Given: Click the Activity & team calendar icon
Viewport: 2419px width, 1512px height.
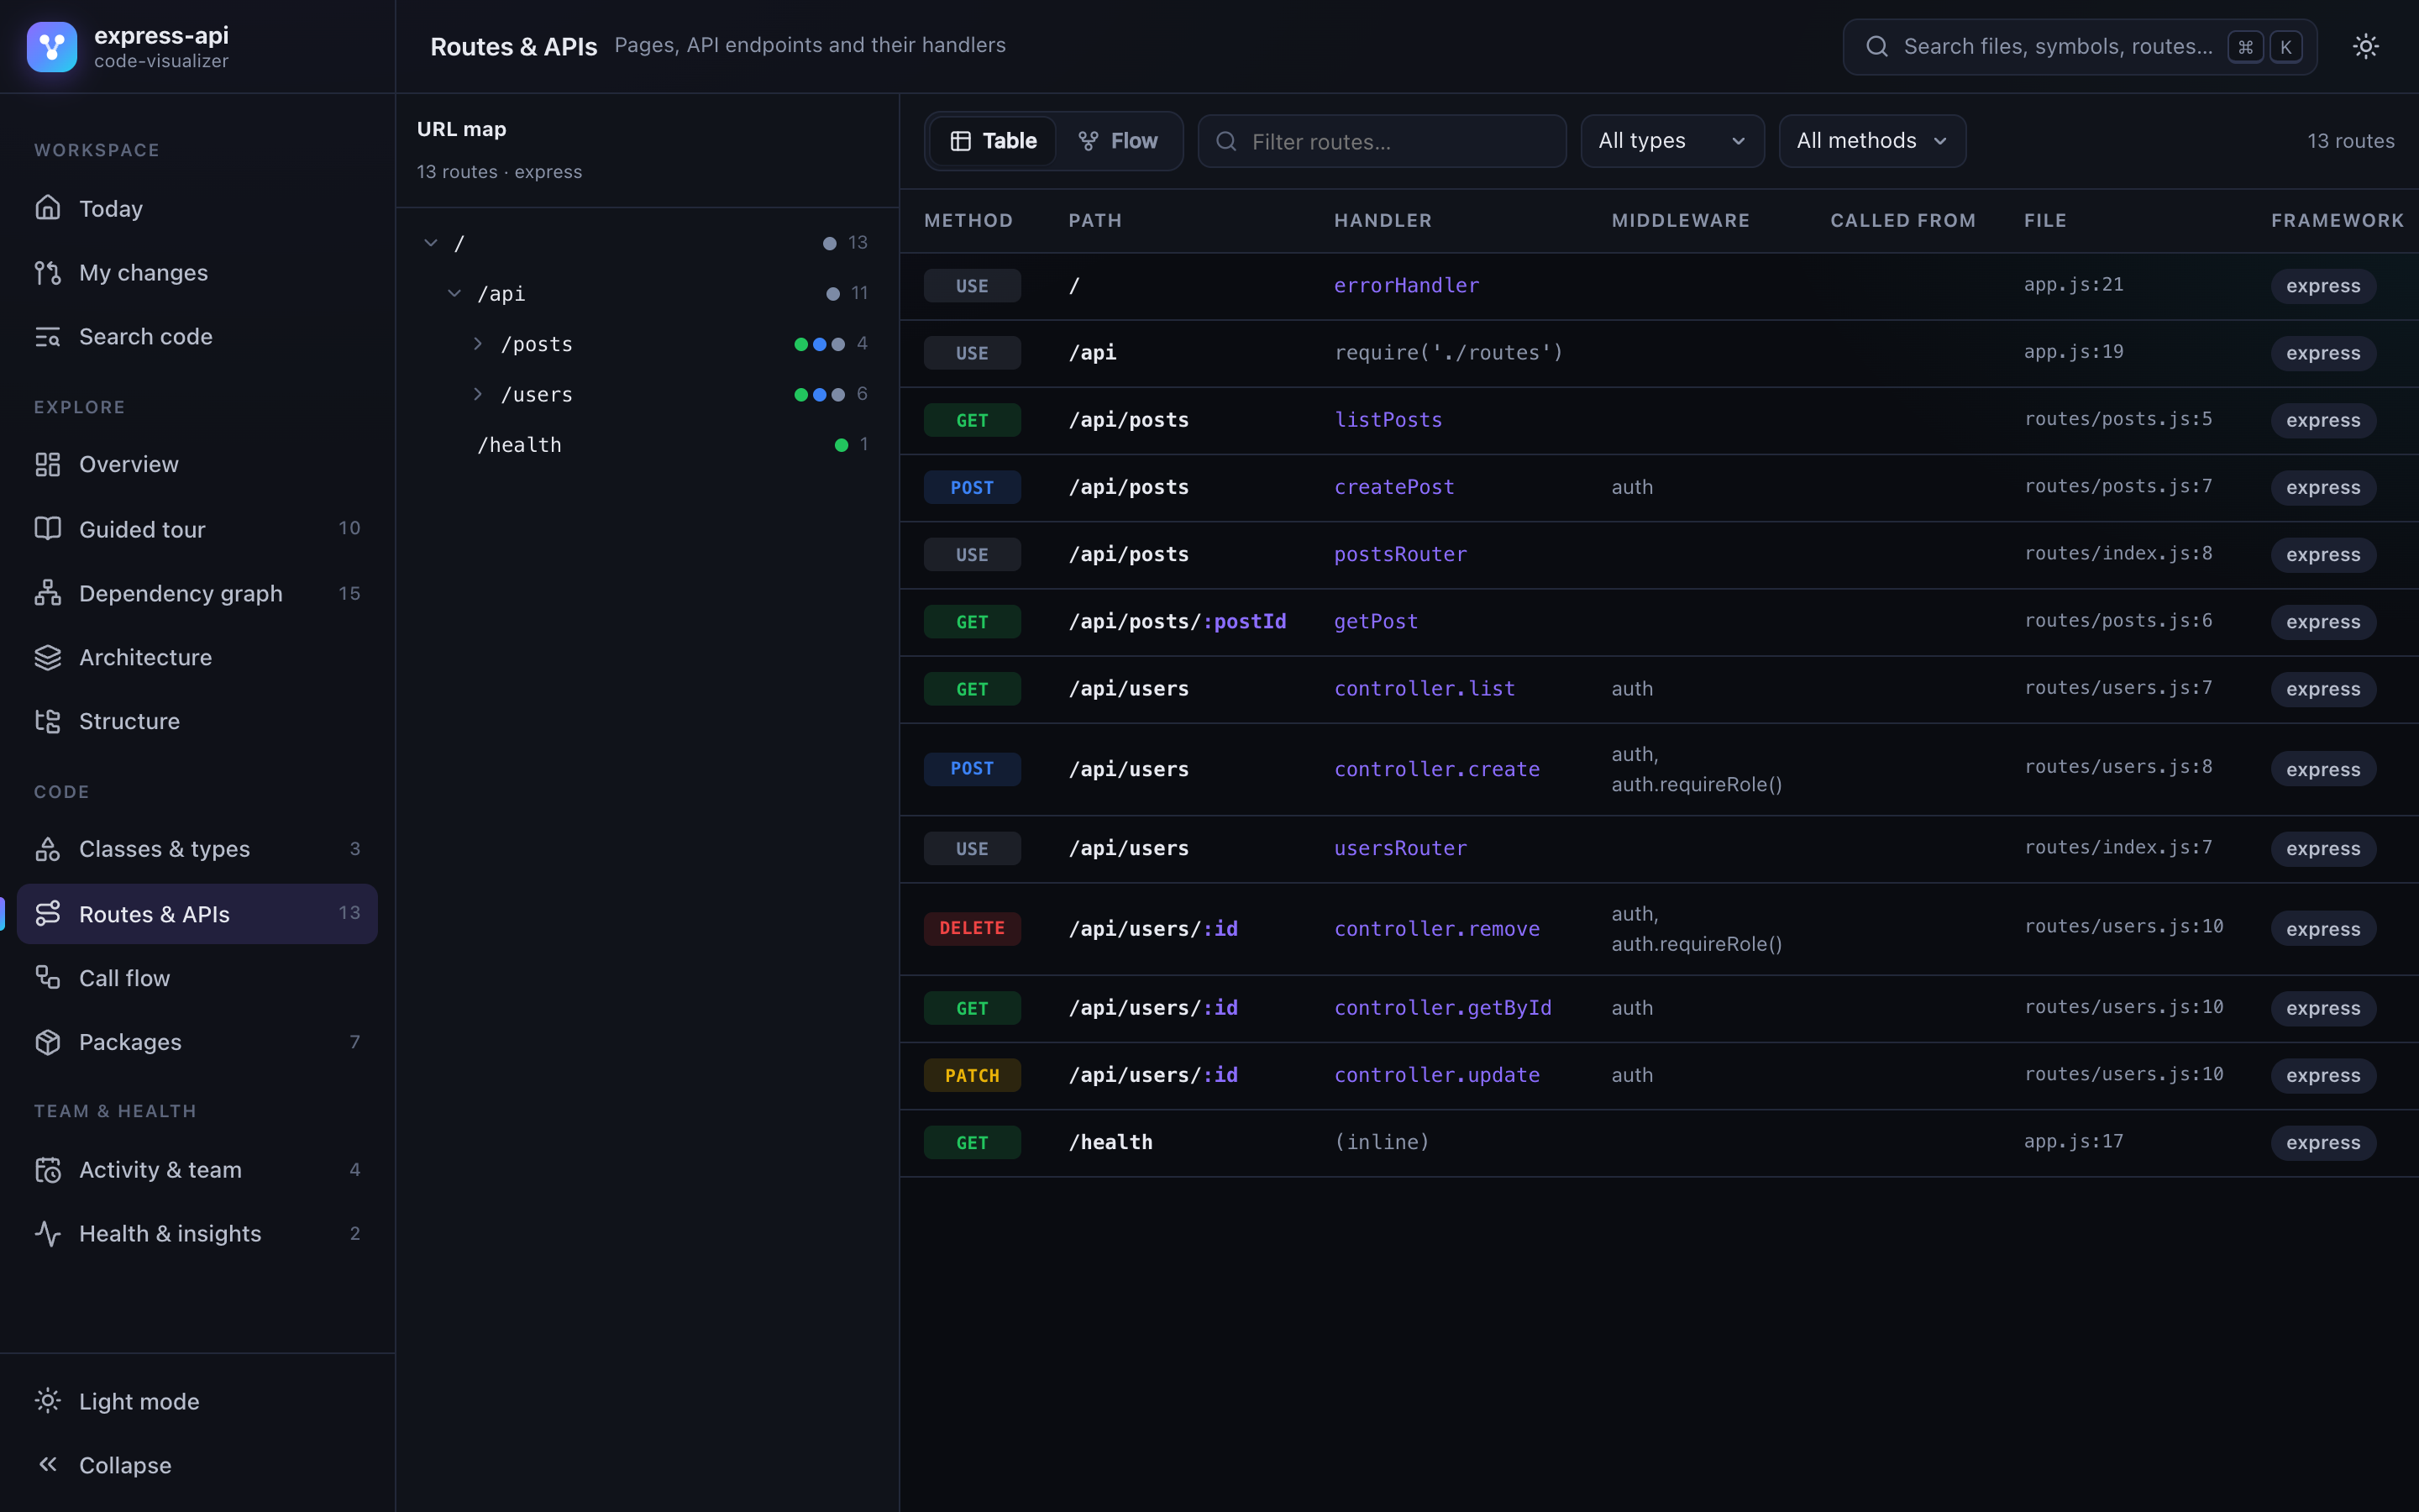Looking at the screenshot, I should click(48, 1170).
